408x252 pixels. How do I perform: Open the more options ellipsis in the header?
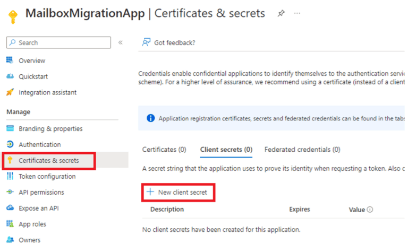pyautogui.click(x=297, y=13)
